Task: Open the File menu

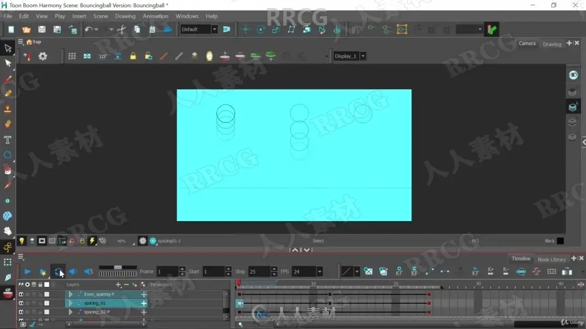Action: point(8,16)
